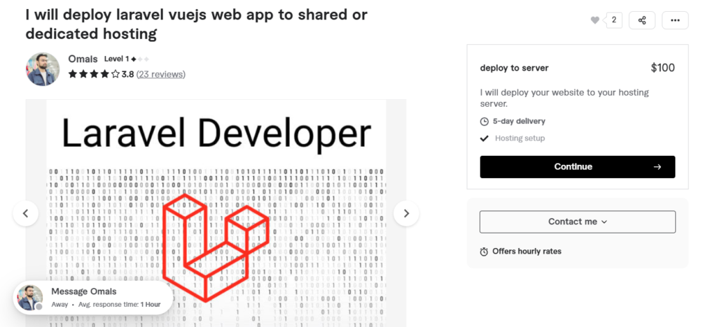This screenshot has height=327, width=717.
Task: Click the Avg. response time 1 Hour text
Action: [119, 304]
